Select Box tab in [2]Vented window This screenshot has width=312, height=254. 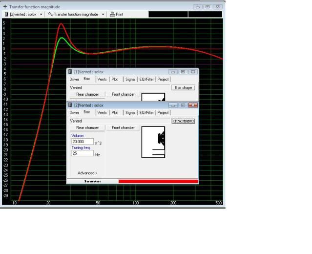(x=87, y=112)
